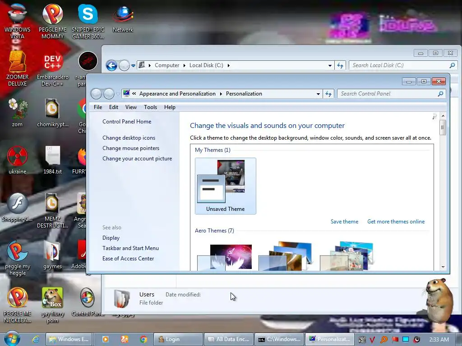Screen dimensions: 462x346
Task: Open the Tools menu
Action: point(150,107)
